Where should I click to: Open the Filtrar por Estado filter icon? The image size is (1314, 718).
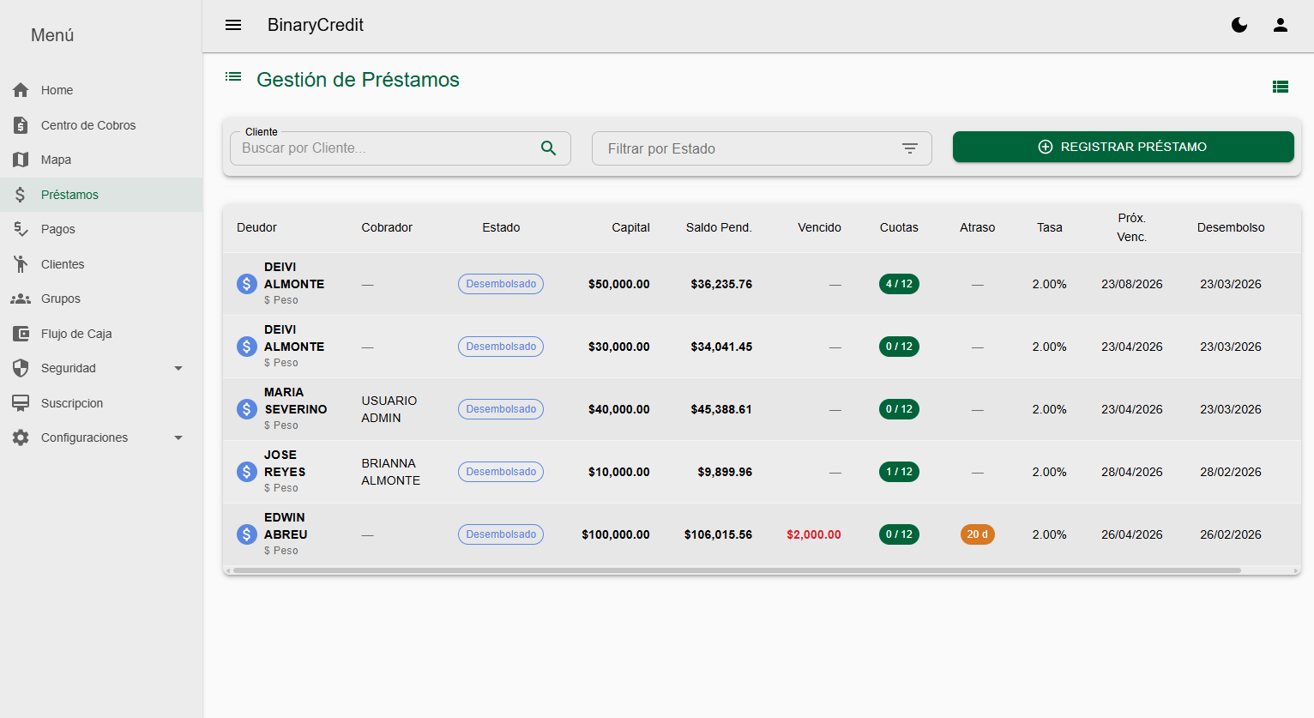tap(910, 148)
